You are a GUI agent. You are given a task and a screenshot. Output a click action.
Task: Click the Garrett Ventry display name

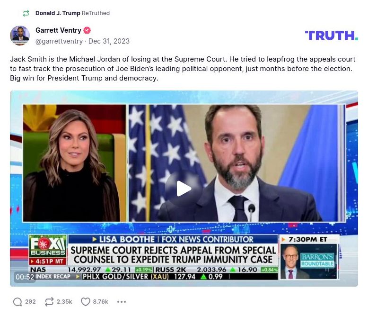coord(58,30)
